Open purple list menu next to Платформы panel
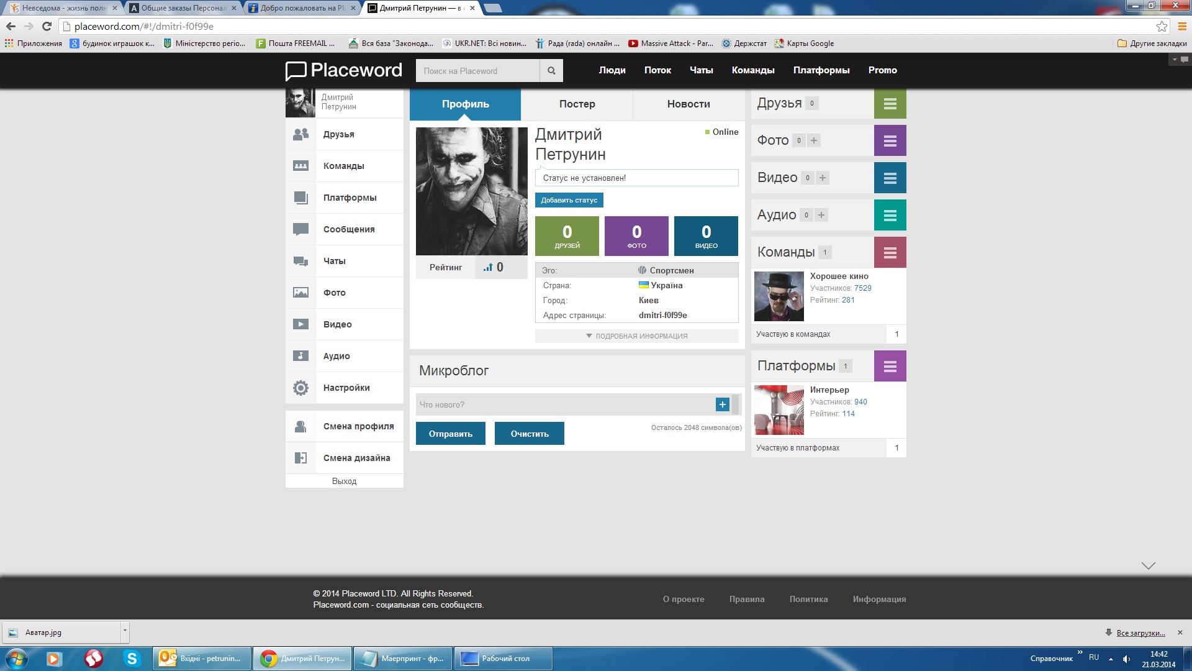Screen dimensions: 1192x671 pos(890,366)
